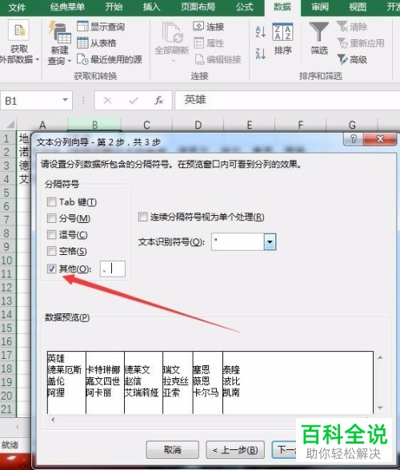
Task: Click 拉克丝 in data preview
Action: (175, 381)
